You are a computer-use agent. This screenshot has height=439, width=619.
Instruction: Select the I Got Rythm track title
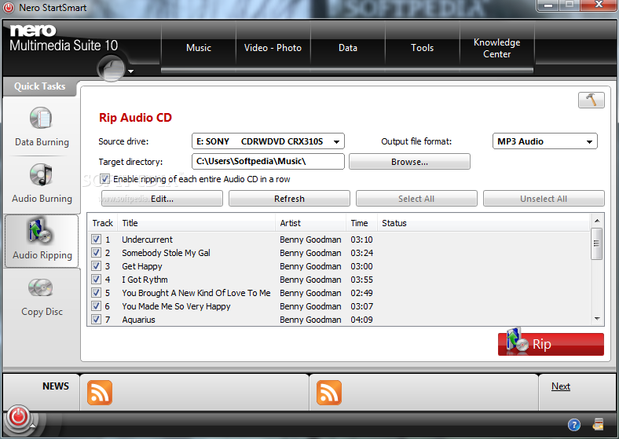click(x=145, y=280)
